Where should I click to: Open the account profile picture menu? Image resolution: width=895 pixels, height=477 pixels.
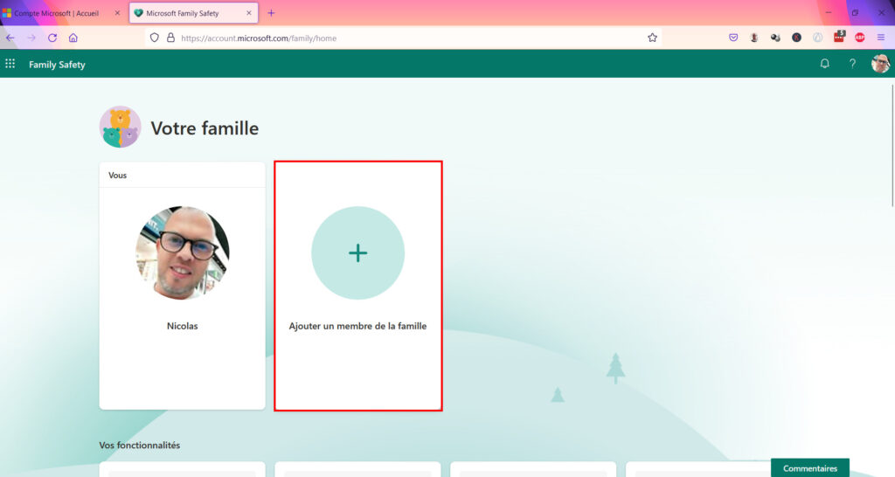coord(880,63)
